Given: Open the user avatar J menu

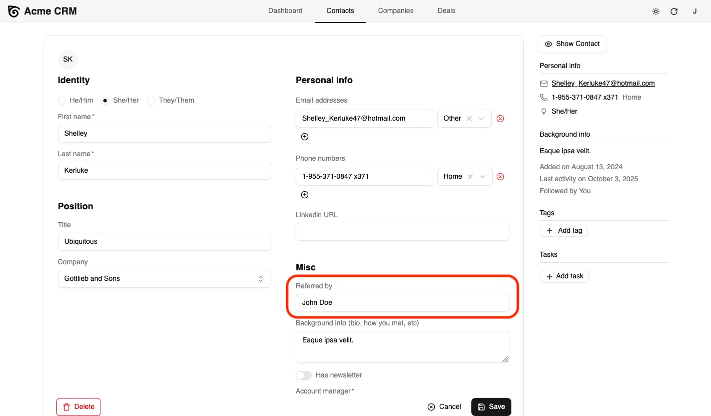Looking at the screenshot, I should 694,11.
